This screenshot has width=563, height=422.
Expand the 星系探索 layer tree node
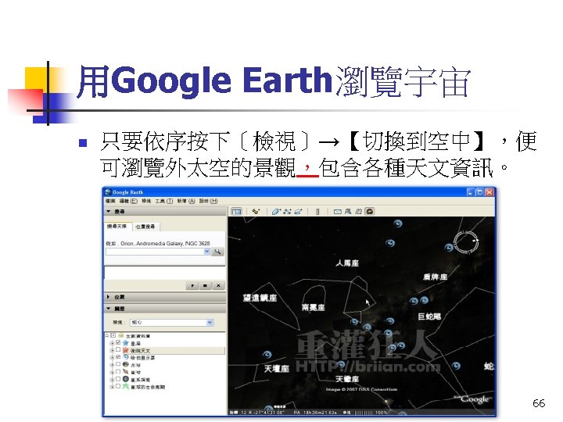point(112,379)
